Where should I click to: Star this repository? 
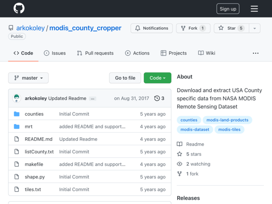(x=231, y=28)
